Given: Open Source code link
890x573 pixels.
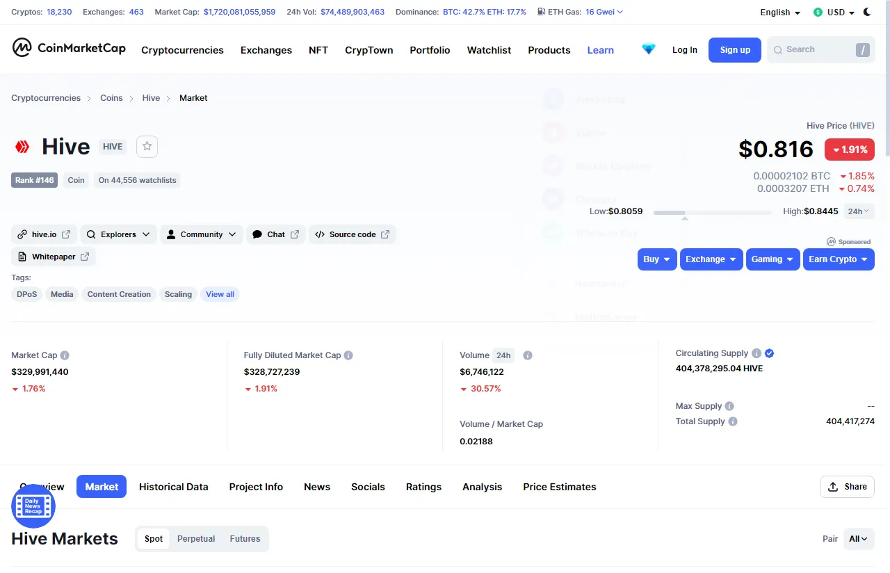Looking at the screenshot, I should coord(353,234).
